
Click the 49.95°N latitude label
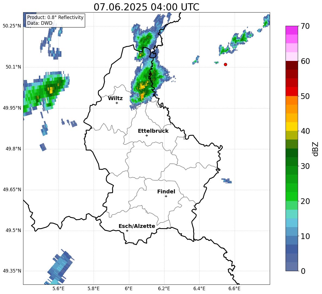[x=12, y=108]
